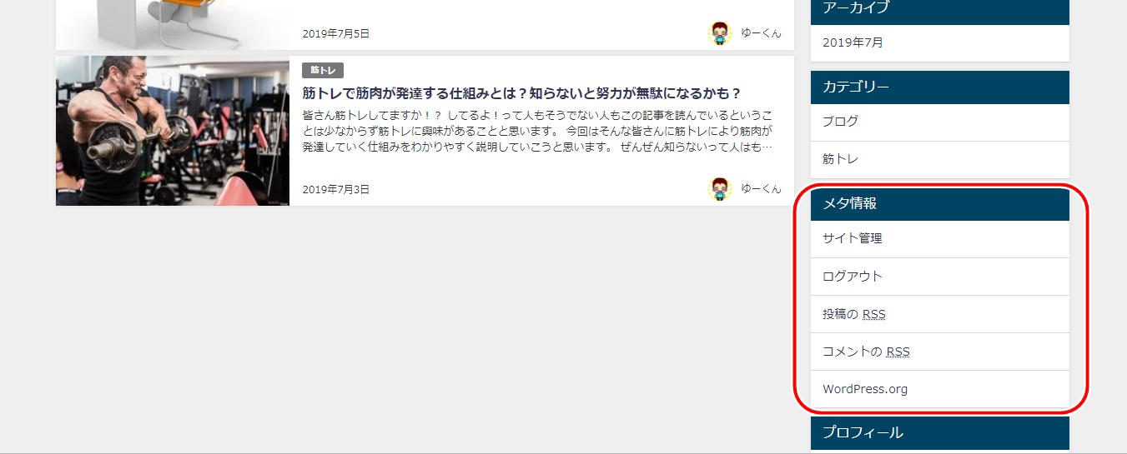Select the 筋トレ category in the sidebar list
Image resolution: width=1127 pixels, height=454 pixels.
[x=840, y=159]
